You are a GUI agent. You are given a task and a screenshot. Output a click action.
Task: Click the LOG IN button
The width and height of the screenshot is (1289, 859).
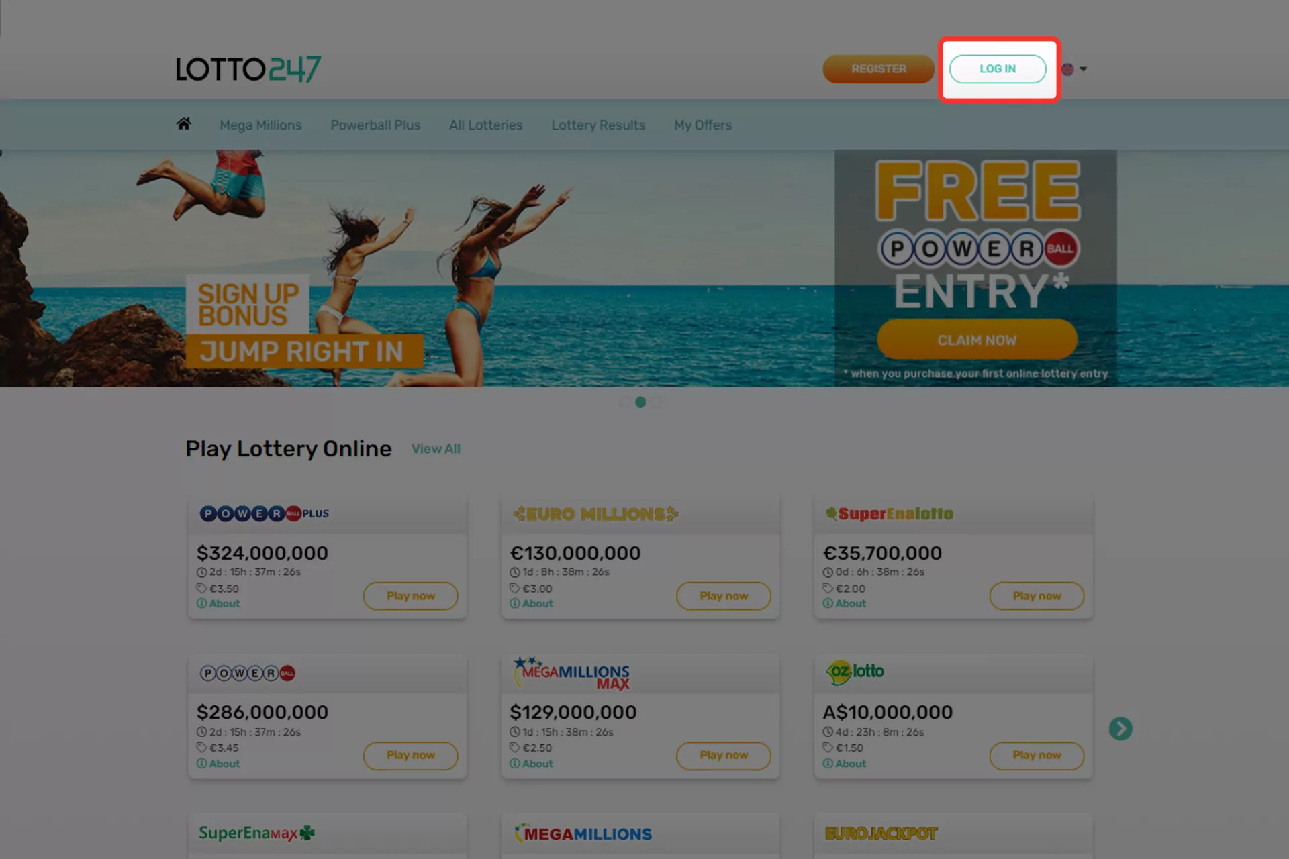[x=998, y=69]
